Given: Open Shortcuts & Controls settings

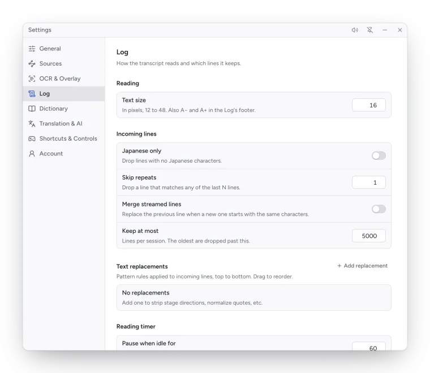Looking at the screenshot, I should [63, 139].
